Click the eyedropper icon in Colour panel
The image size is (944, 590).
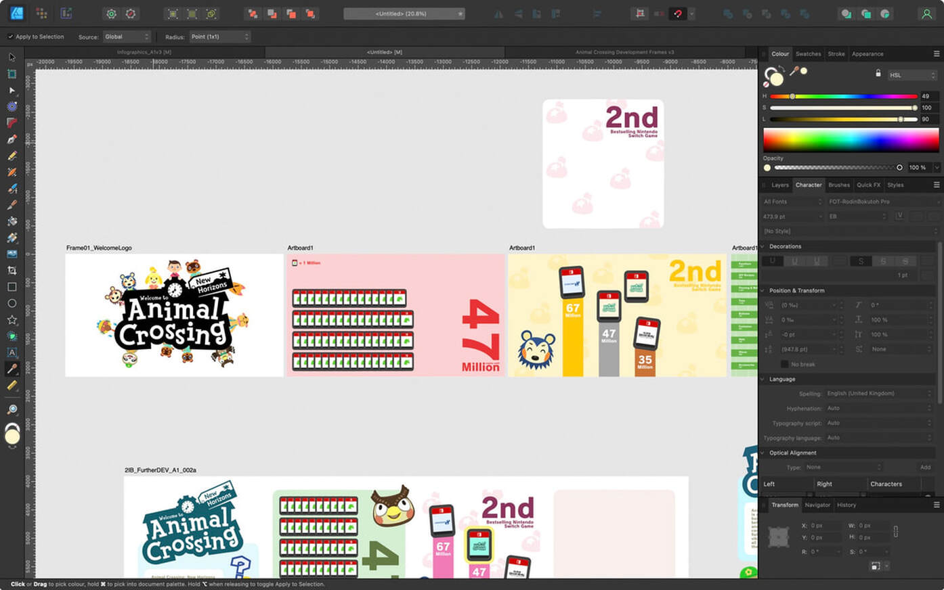pos(794,70)
